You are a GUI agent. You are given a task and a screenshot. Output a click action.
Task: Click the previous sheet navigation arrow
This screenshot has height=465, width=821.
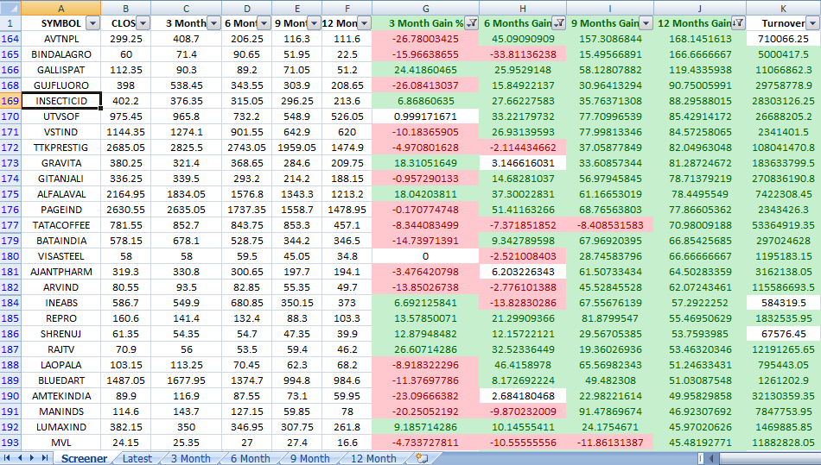(20, 458)
